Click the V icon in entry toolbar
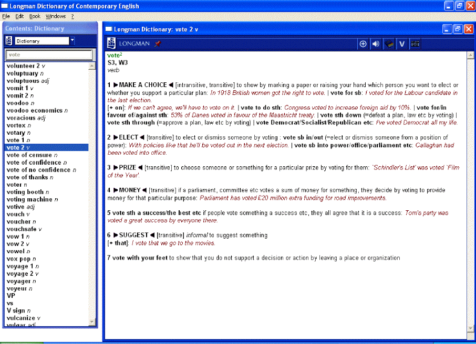The width and height of the screenshot is (476, 344). [401, 44]
